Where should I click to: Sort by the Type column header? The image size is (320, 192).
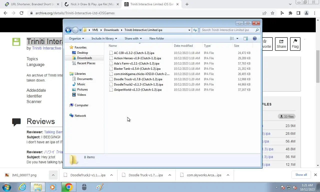point(217,46)
